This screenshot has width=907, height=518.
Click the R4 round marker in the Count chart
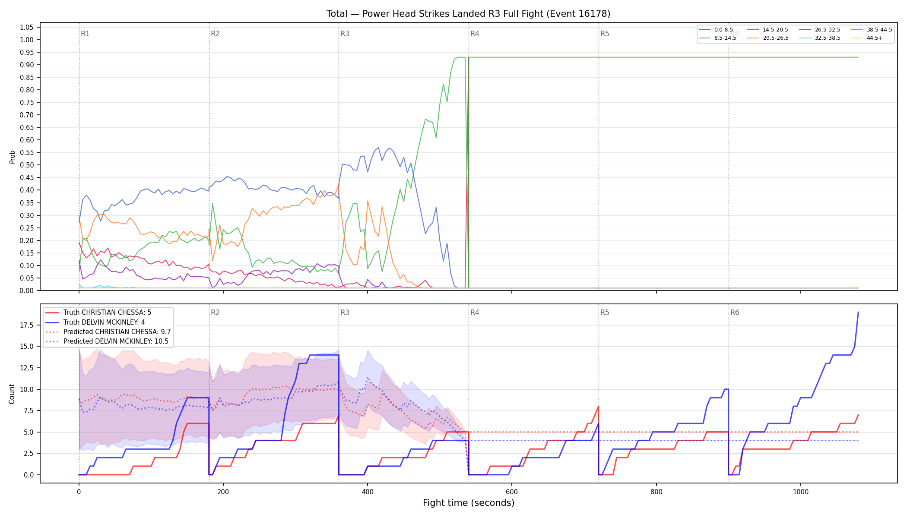475,313
